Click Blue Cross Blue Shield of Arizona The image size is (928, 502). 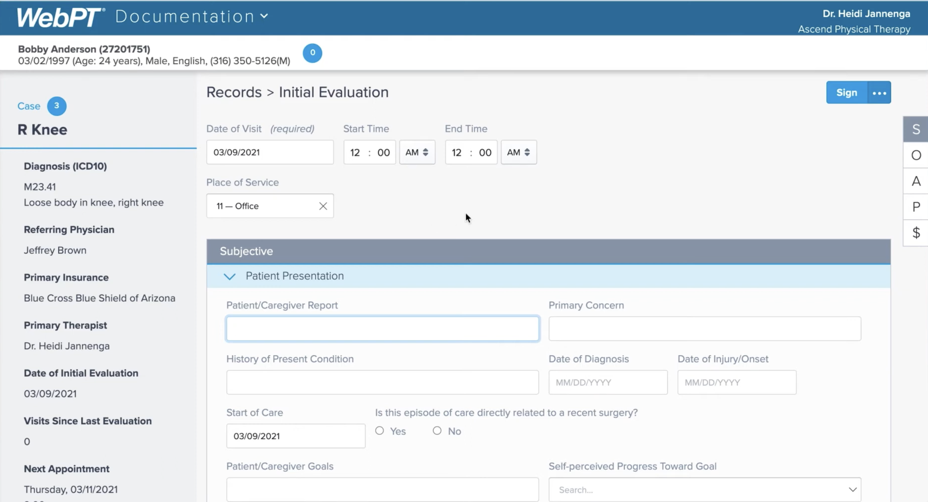pos(99,298)
